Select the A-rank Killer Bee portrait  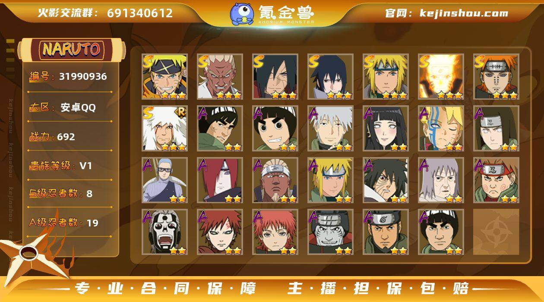[x=275, y=180]
